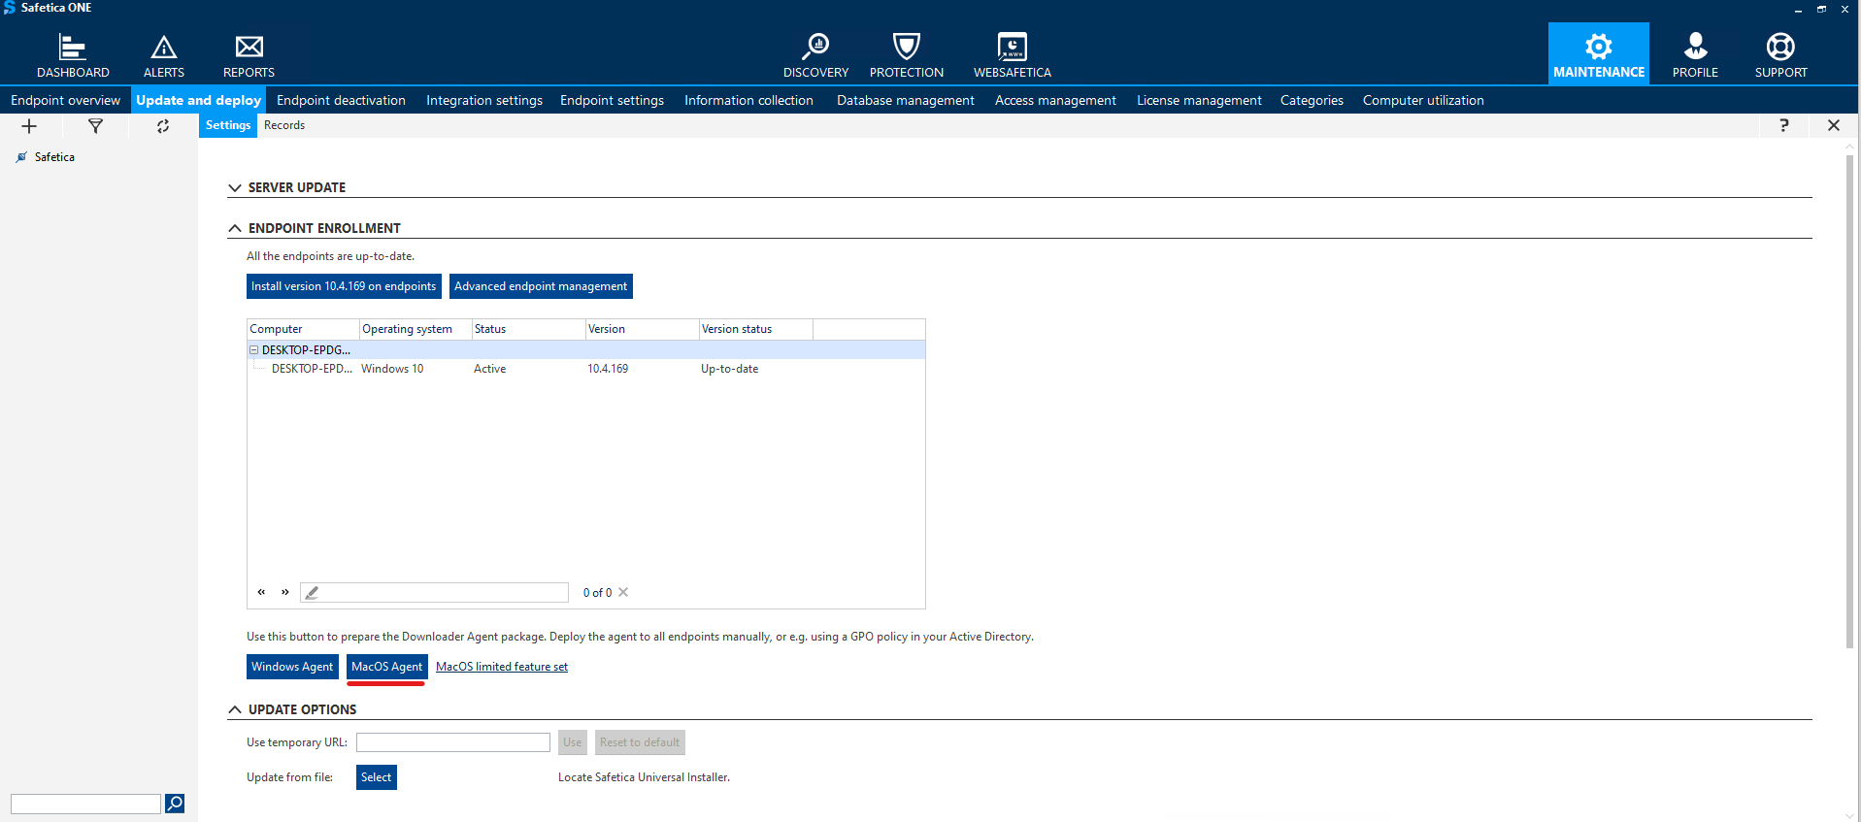Click the Use temporary URL field
The width and height of the screenshot is (1861, 822).
453,742
